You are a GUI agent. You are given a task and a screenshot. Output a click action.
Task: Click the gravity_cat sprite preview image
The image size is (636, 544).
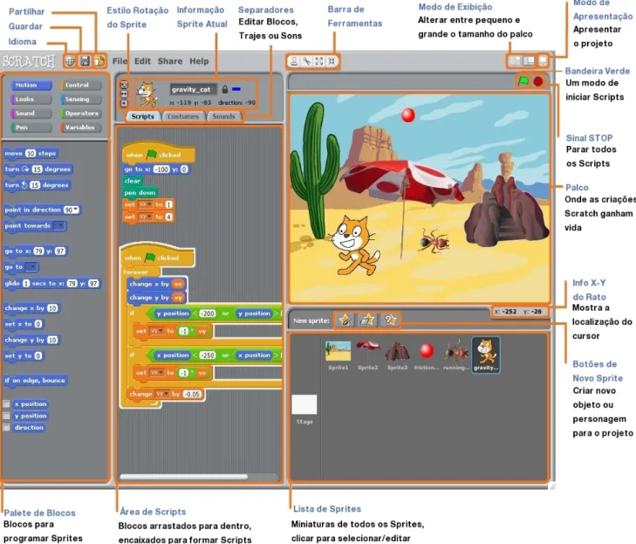[147, 94]
